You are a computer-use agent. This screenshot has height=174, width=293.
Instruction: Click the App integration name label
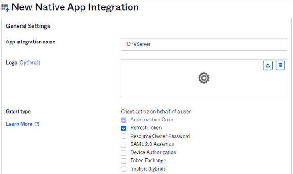(31, 42)
